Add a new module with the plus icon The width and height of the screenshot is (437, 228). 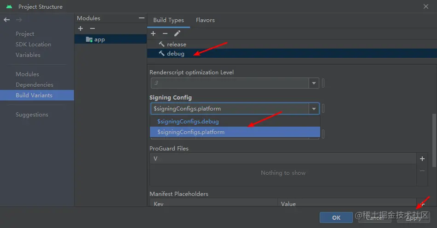tap(80, 28)
